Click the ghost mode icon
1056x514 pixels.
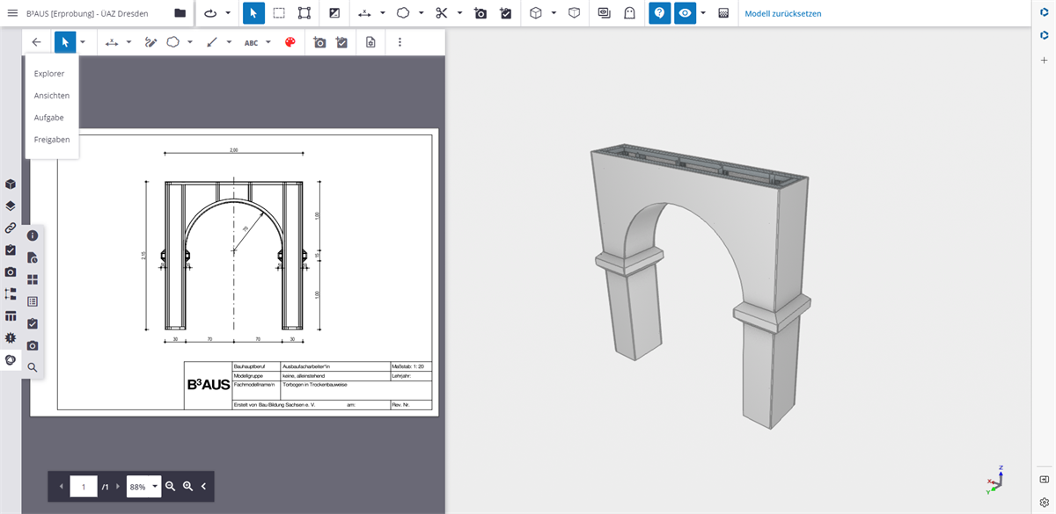click(x=629, y=13)
